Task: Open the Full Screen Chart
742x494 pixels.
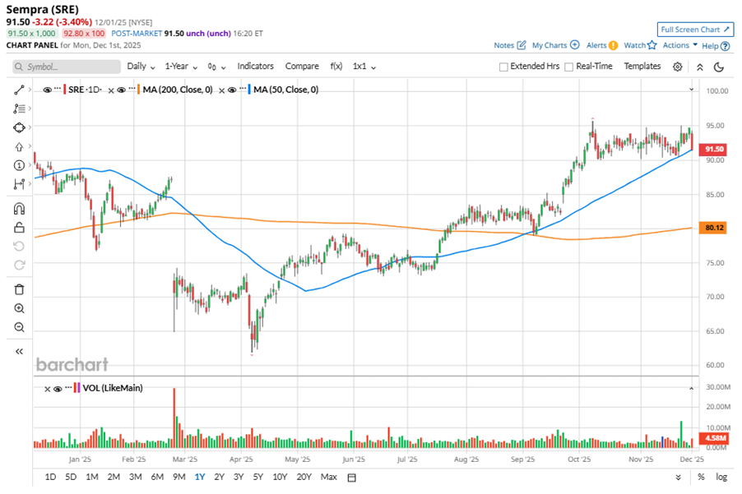Action: point(695,30)
